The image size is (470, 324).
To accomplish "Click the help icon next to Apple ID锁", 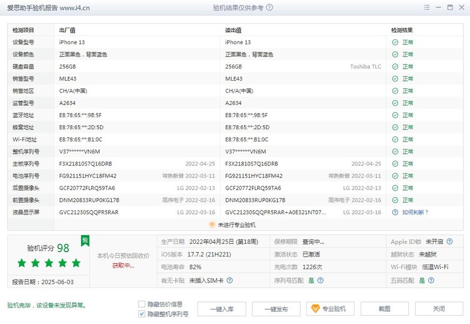I will [450, 242].
